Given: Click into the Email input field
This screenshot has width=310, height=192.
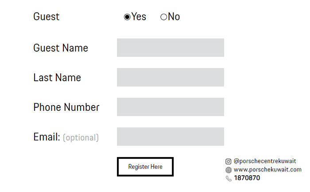Looking at the screenshot, I should [170, 136].
